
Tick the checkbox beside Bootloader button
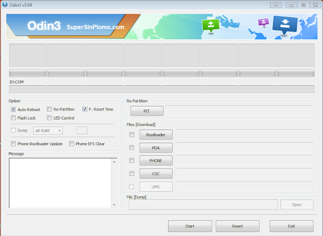132,135
